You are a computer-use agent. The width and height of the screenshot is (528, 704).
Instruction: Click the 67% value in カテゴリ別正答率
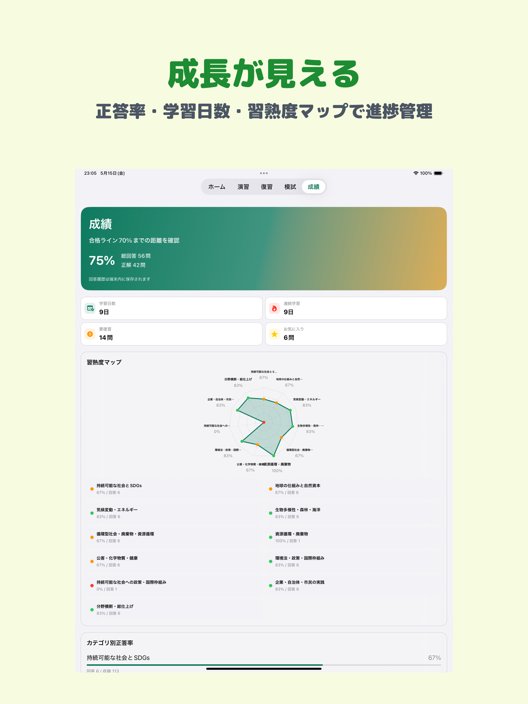click(x=434, y=657)
